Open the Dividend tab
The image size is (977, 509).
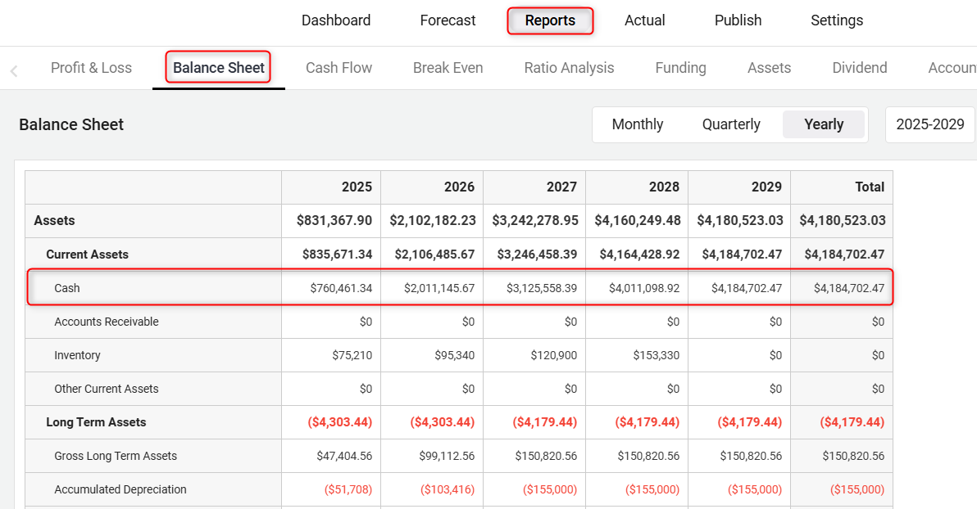point(859,68)
